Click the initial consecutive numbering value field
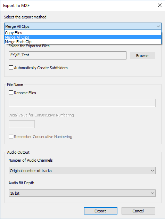Viewport: 165px width, 219px height. 22,124
